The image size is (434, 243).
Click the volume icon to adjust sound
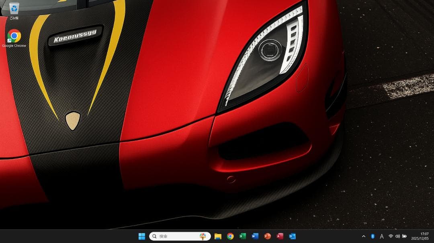pos(397,236)
